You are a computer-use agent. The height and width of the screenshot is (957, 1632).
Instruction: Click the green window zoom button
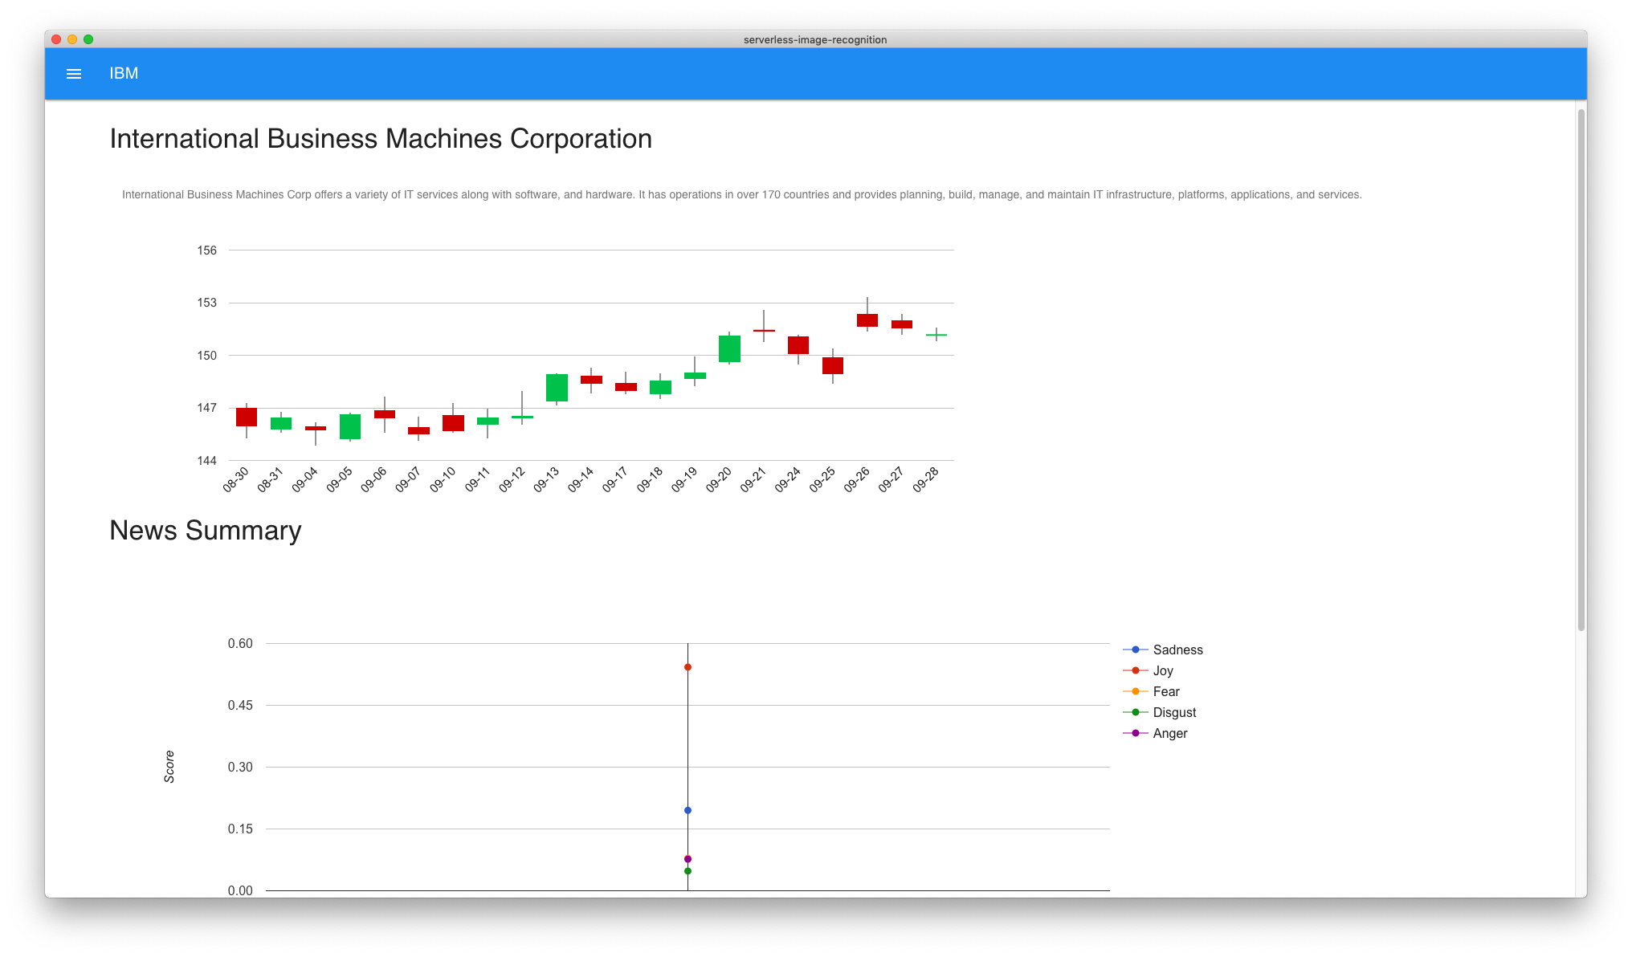(88, 39)
